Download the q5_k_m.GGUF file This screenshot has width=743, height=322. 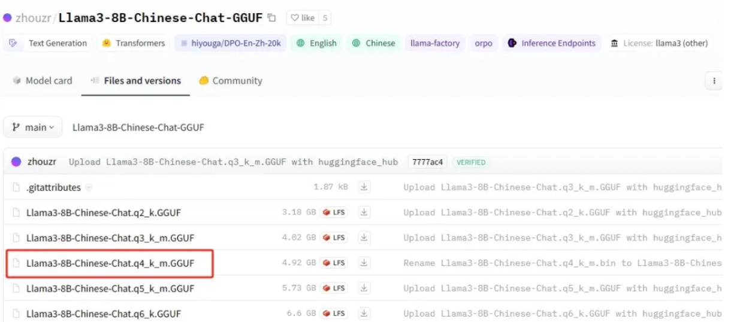[364, 288]
